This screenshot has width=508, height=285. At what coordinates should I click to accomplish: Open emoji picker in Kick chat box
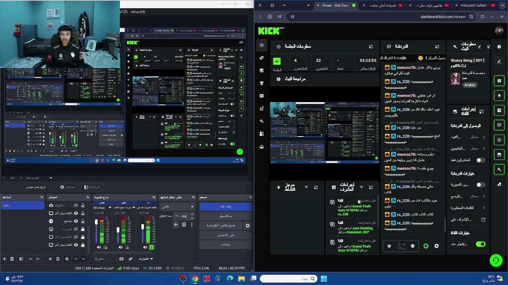pos(412,246)
